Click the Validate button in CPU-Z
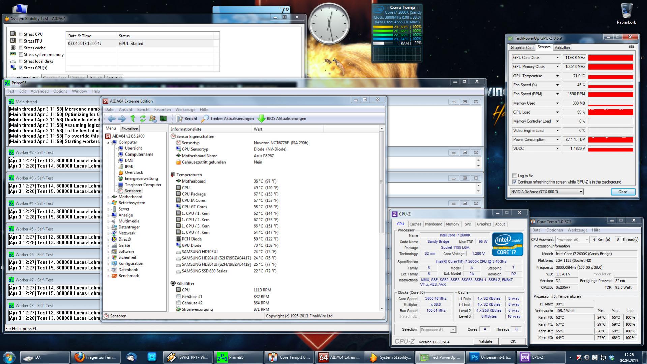Screen dimensions: 647x364 [x=485, y=341]
